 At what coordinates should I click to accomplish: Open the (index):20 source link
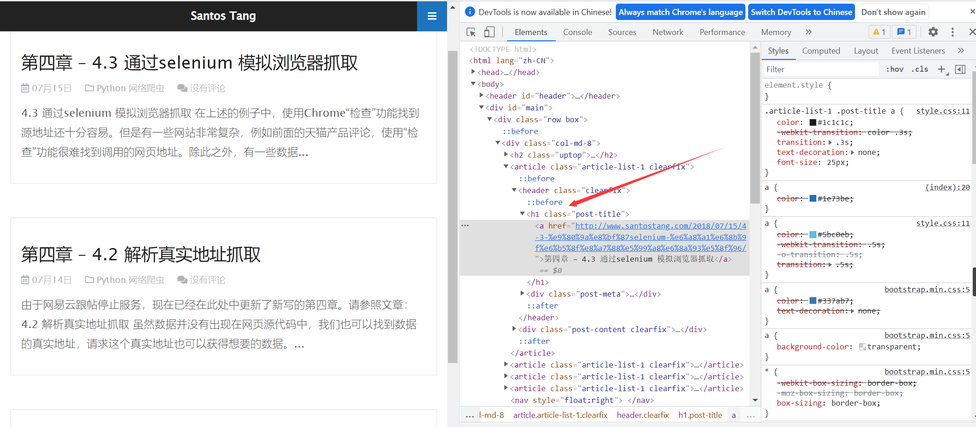pos(947,187)
